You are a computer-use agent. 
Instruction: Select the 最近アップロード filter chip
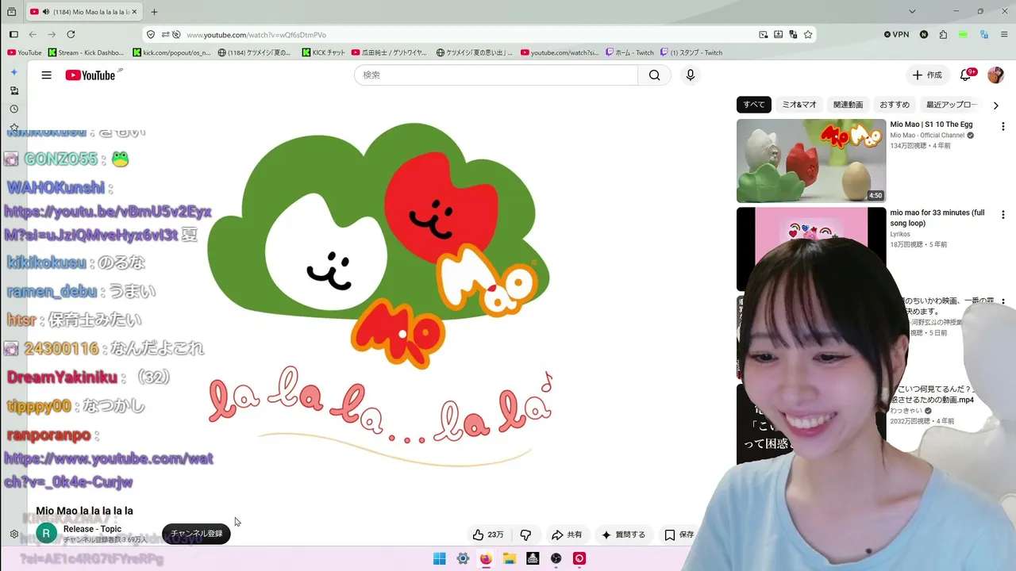tap(952, 105)
